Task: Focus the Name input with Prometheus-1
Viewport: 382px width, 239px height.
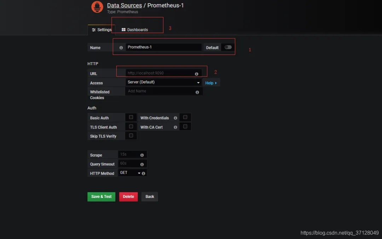Action: coord(163,47)
